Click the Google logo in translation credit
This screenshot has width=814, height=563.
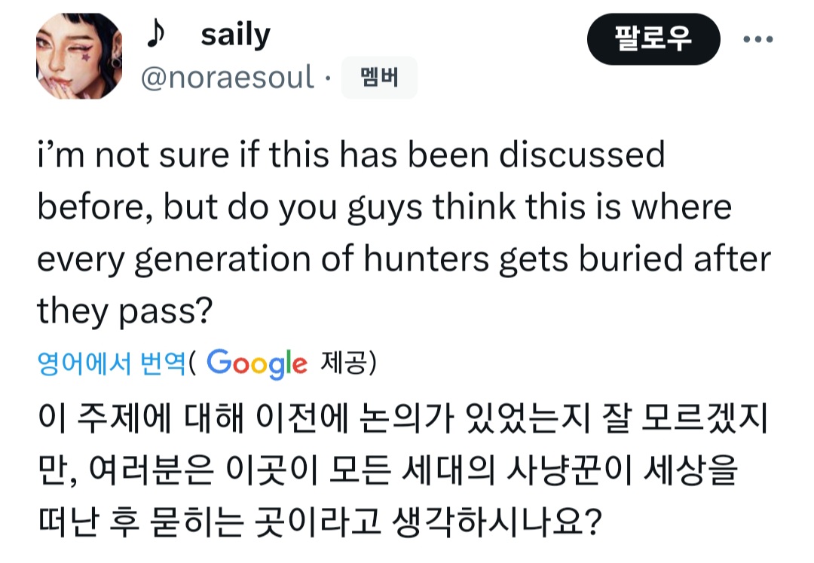coord(257,364)
